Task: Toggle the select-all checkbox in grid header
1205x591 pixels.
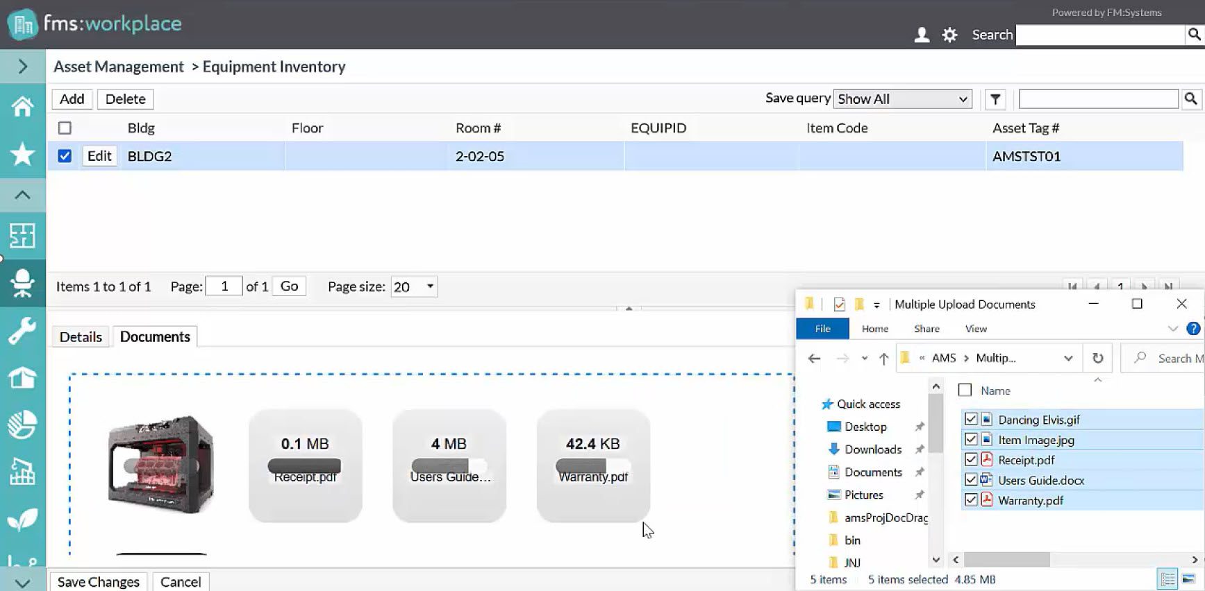Action: click(x=65, y=128)
